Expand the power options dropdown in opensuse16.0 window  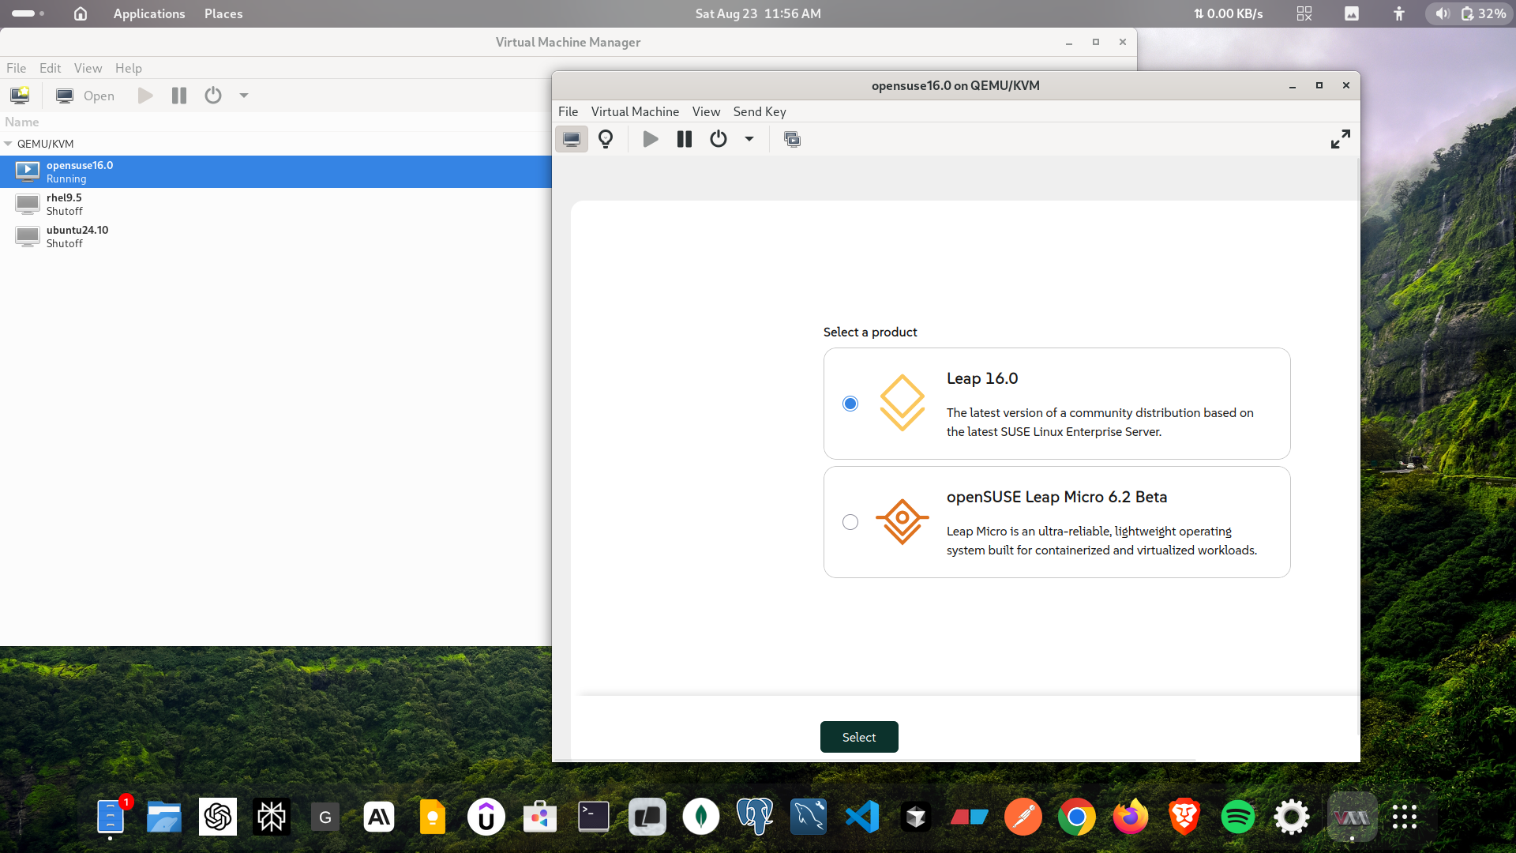point(749,139)
